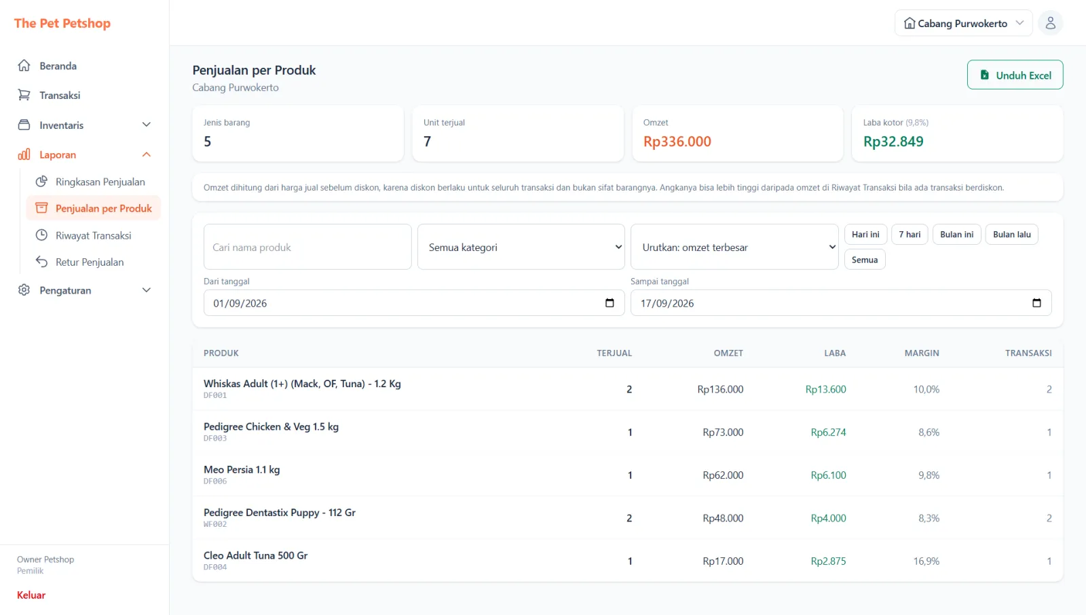This screenshot has height=615, width=1086.
Task: Open the Urutkan omzet terbesar dropdown
Action: tap(734, 247)
